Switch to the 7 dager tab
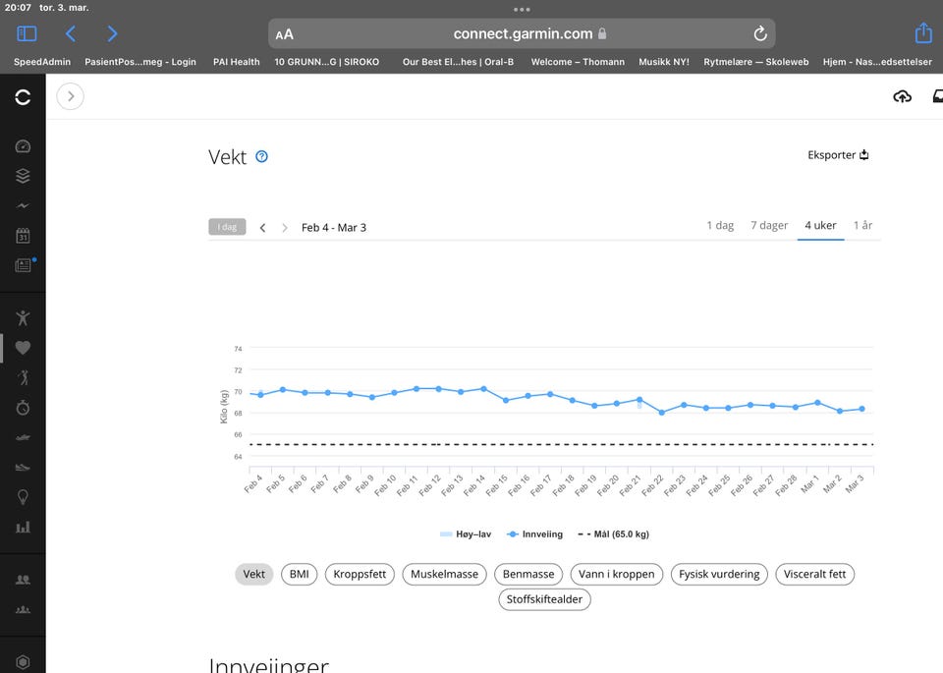943x673 pixels. 768,226
